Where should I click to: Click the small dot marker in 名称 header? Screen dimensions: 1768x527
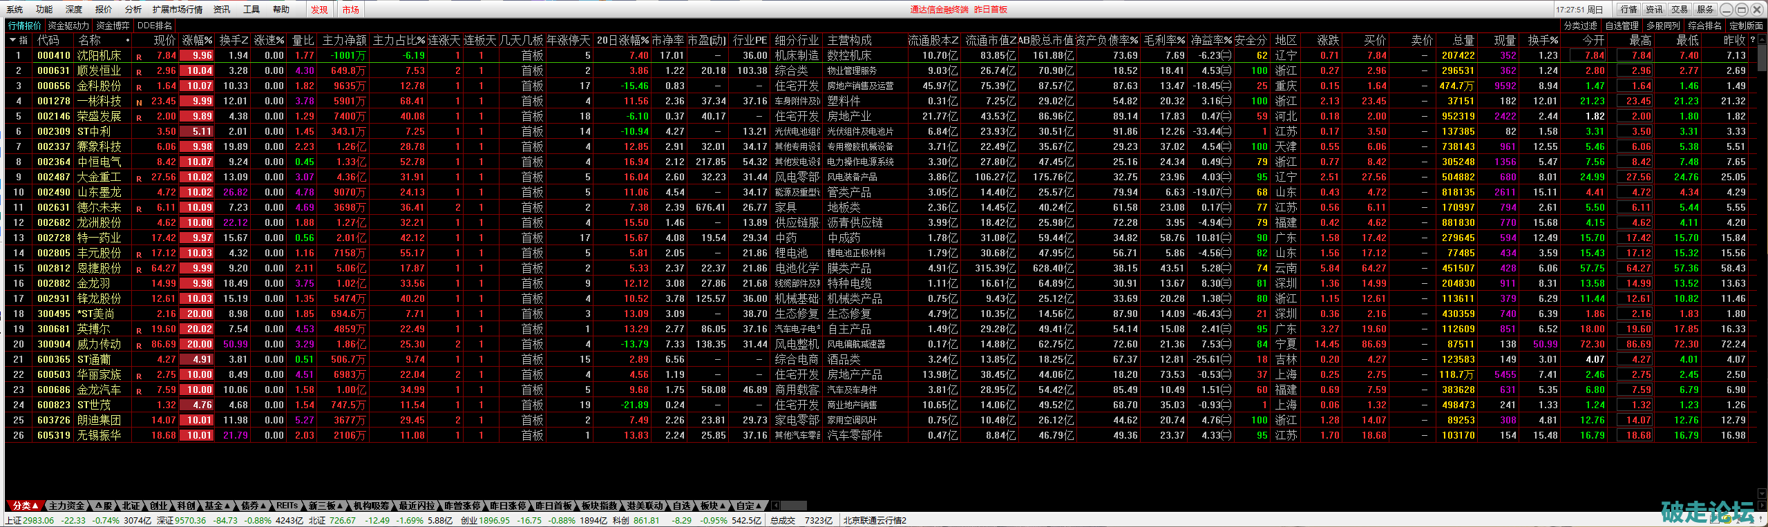pyautogui.click(x=128, y=40)
